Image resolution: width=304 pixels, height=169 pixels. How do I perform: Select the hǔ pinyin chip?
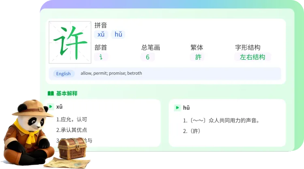pyautogui.click(x=118, y=34)
